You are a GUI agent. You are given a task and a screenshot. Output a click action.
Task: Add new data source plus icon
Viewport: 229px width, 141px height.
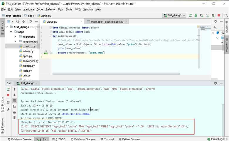(x=215, y=27)
